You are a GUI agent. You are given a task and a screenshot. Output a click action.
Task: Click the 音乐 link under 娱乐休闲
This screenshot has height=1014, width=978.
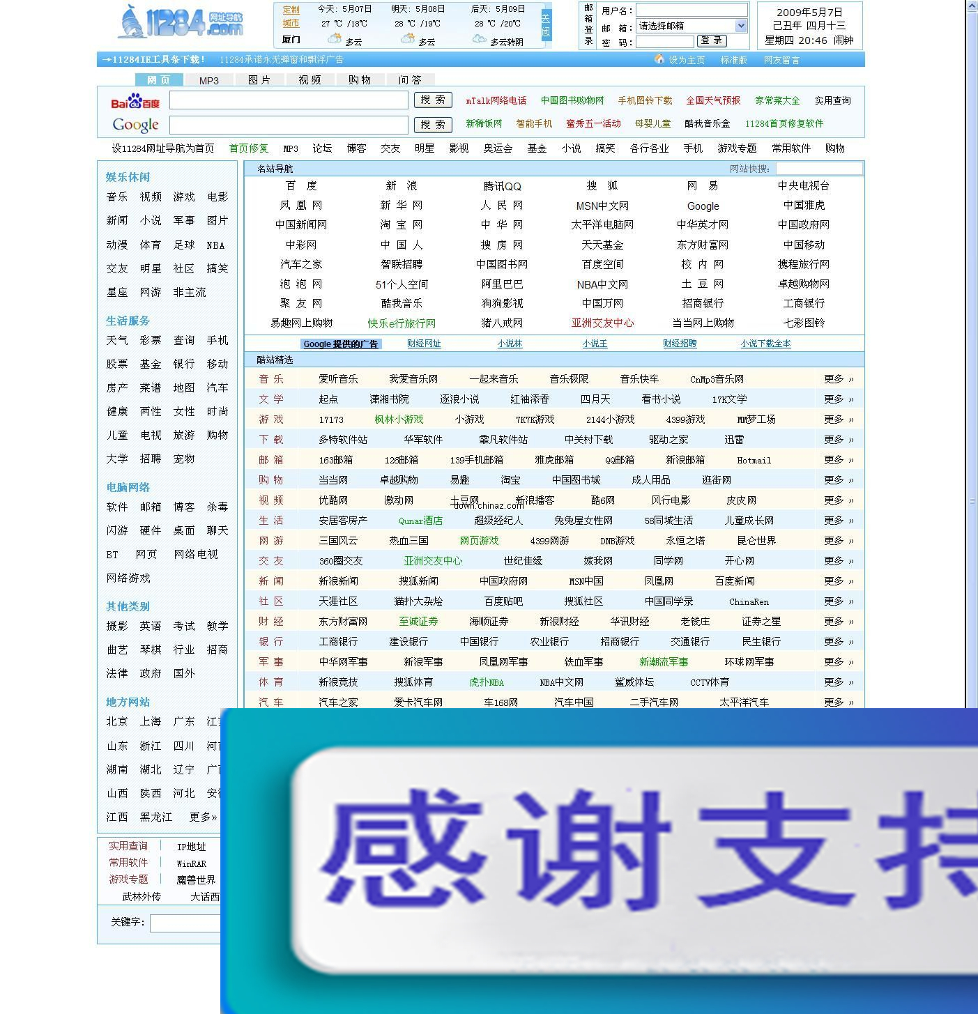click(x=117, y=197)
